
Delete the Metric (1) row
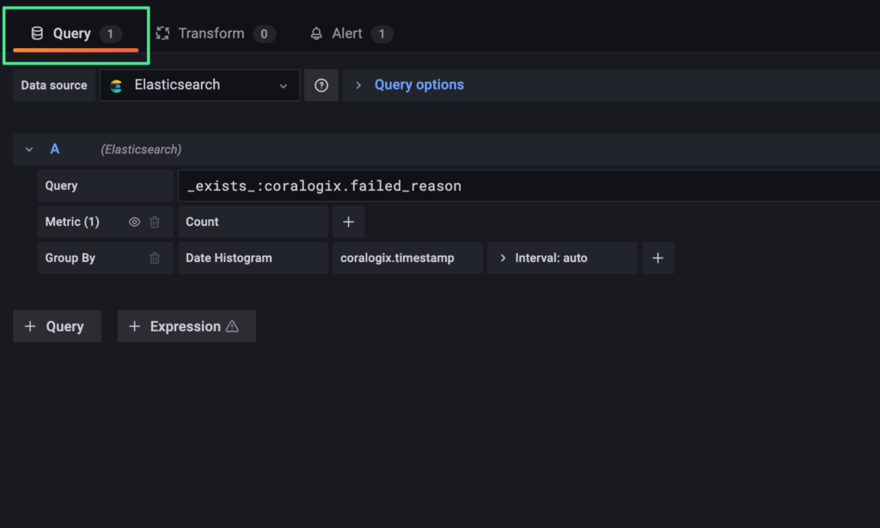pos(155,222)
